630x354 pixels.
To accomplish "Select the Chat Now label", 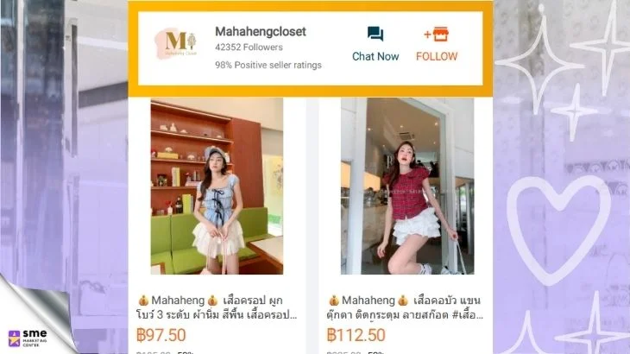I will point(375,56).
